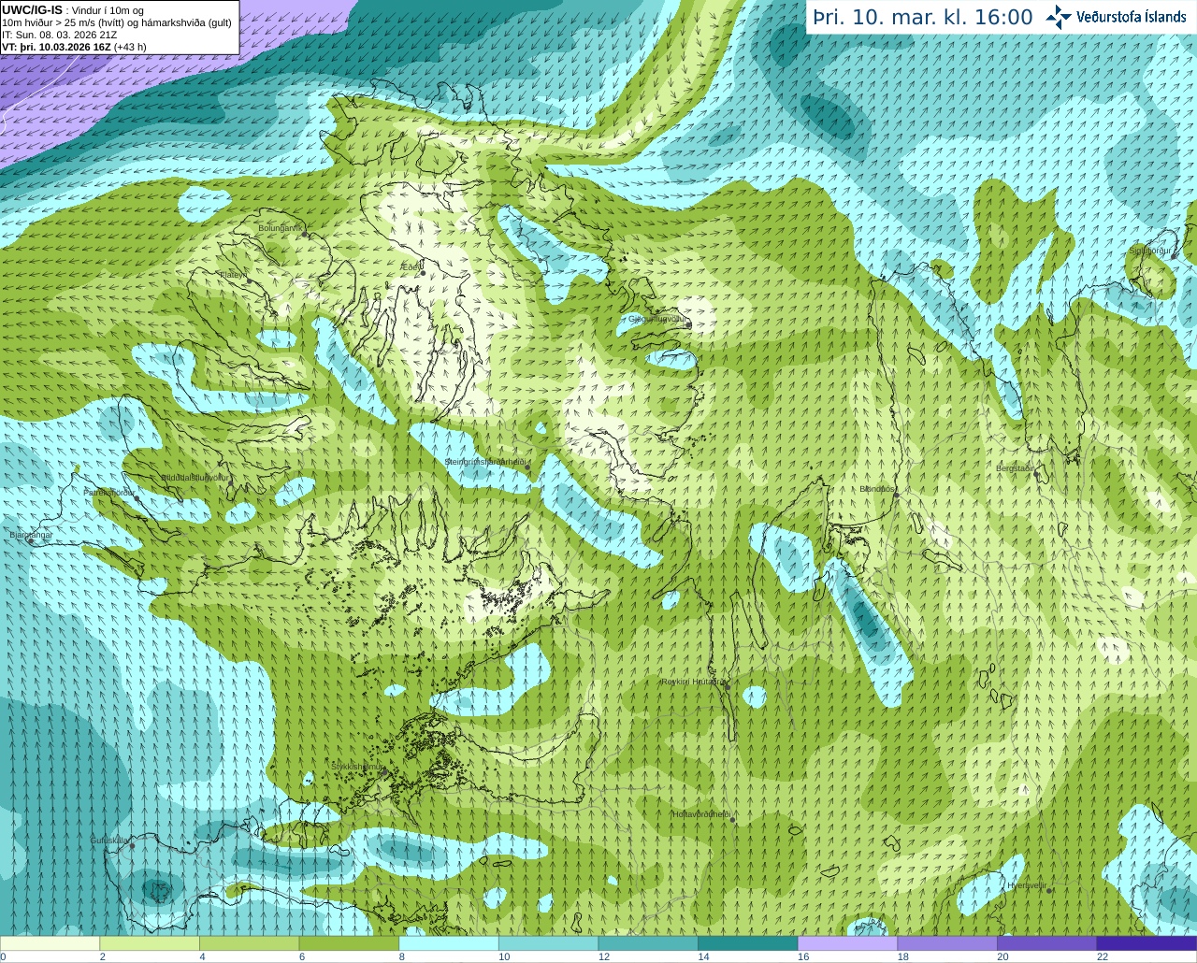Select the Patreksfjörður station label
1197x963 pixels.
pos(109,492)
